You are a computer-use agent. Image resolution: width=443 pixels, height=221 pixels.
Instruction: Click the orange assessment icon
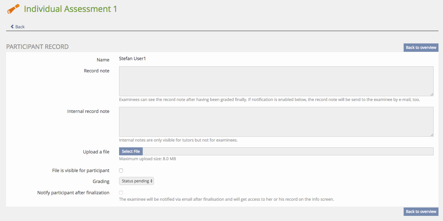13,9
